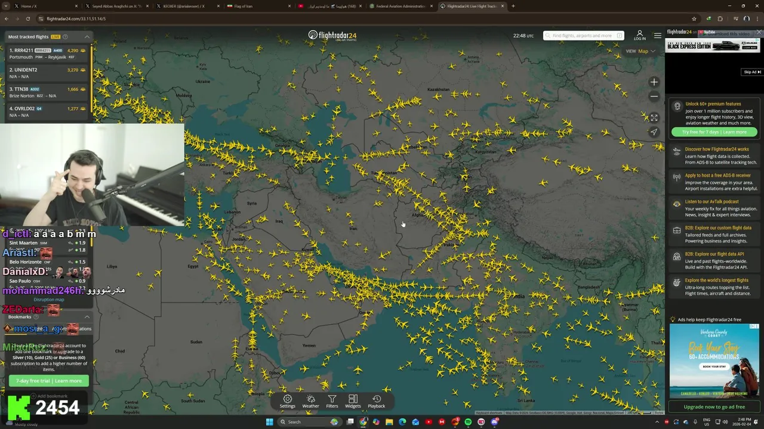The width and height of the screenshot is (764, 429).
Task: Switch to the KEOXER X tab
Action: (x=187, y=6)
